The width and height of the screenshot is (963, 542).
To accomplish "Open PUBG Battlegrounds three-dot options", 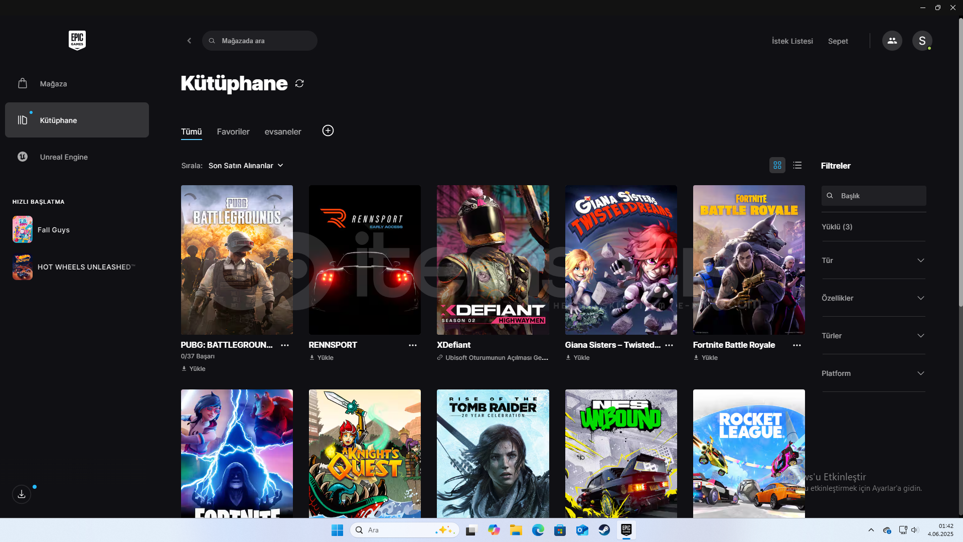I will click(x=285, y=345).
